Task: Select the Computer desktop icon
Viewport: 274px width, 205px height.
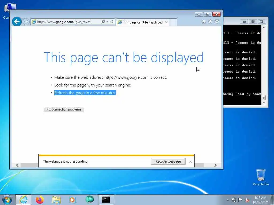Action: pos(10,11)
